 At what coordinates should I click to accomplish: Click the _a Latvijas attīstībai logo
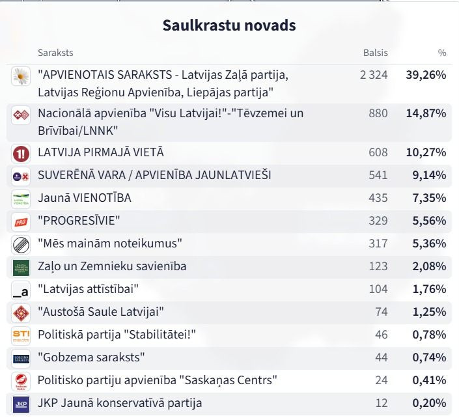coord(21,290)
